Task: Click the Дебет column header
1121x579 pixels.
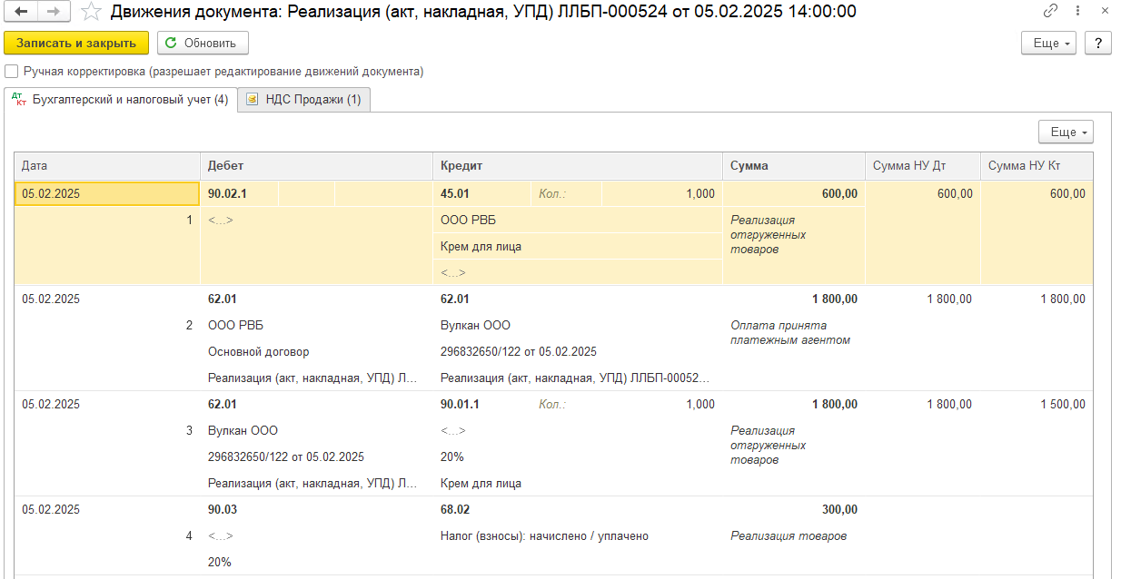Action: coord(316,166)
